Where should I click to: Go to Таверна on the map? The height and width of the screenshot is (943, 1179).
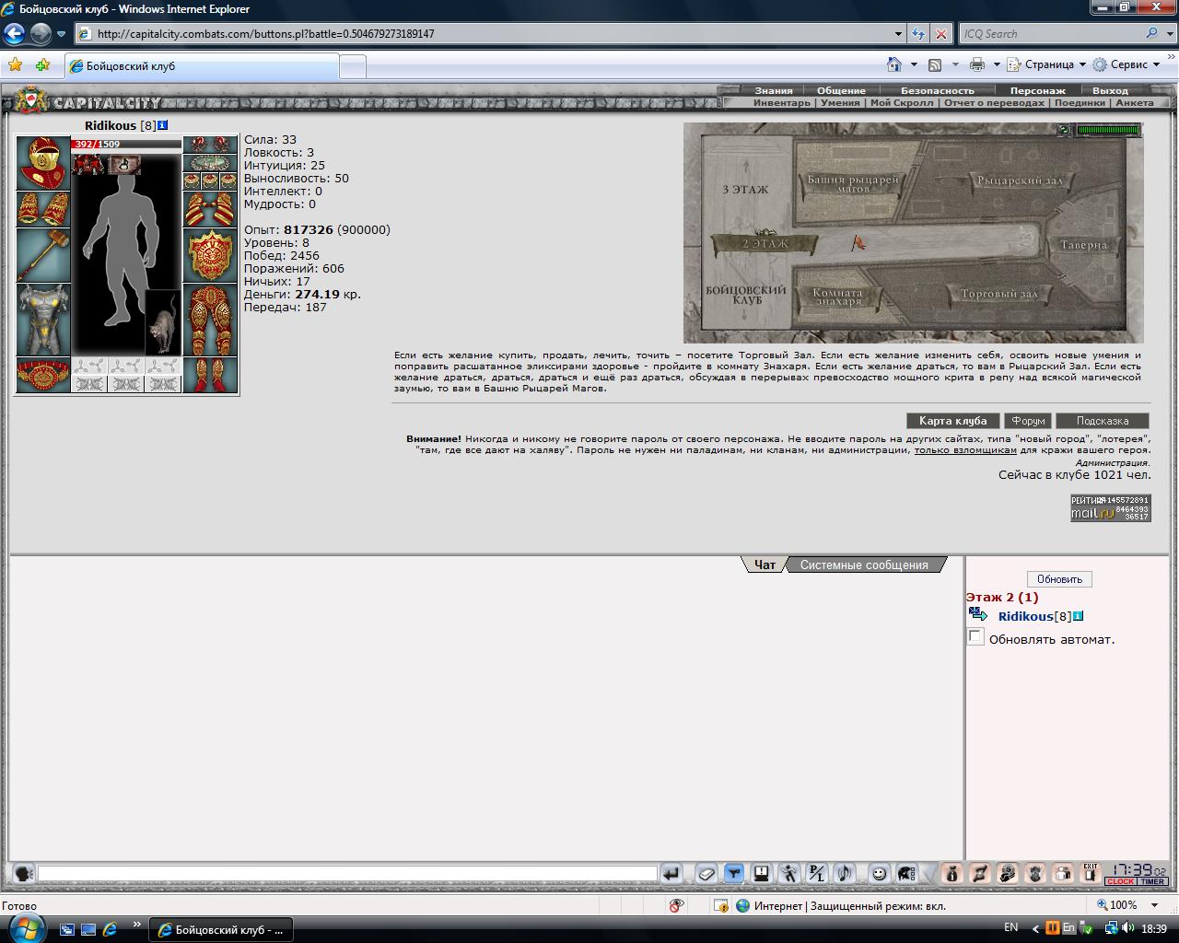click(1083, 245)
